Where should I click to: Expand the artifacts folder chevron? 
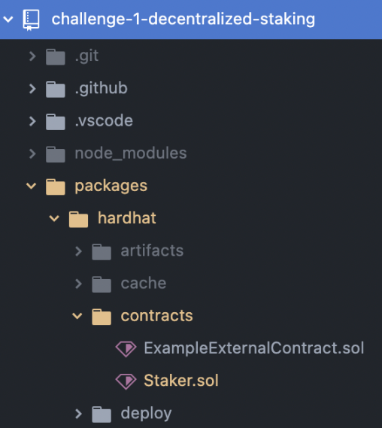(x=78, y=251)
